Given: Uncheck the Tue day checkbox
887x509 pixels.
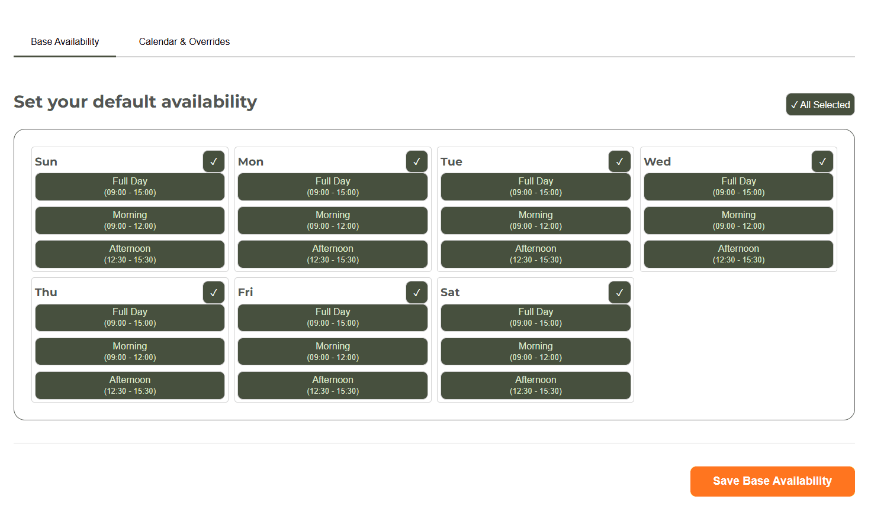Looking at the screenshot, I should point(619,161).
